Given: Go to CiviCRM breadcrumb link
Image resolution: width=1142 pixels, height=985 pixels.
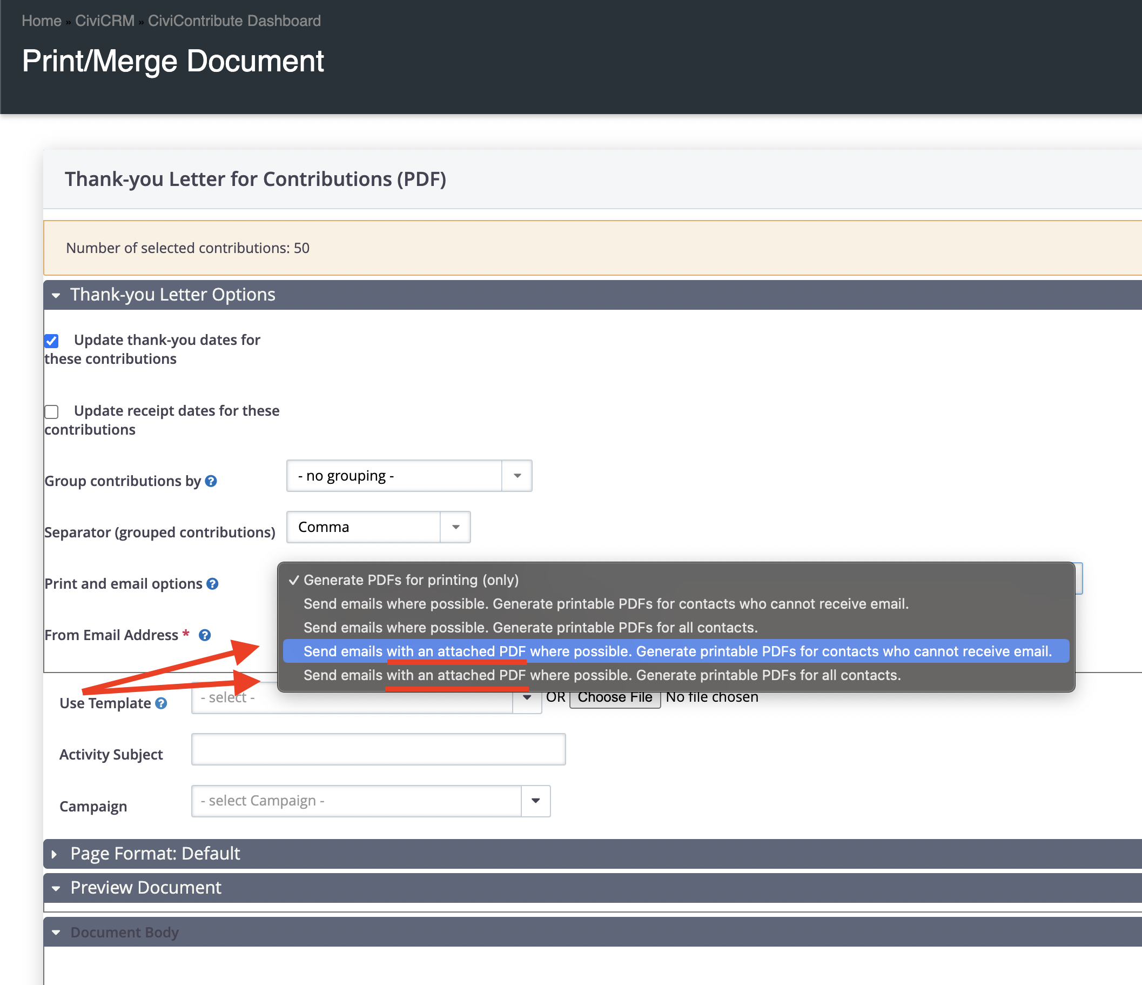Looking at the screenshot, I should (x=105, y=21).
